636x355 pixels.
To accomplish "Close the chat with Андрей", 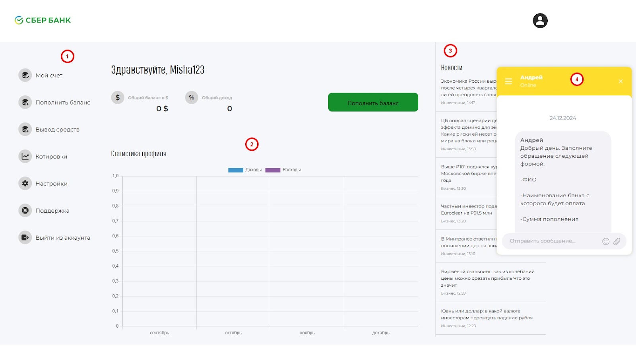I will click(x=620, y=81).
